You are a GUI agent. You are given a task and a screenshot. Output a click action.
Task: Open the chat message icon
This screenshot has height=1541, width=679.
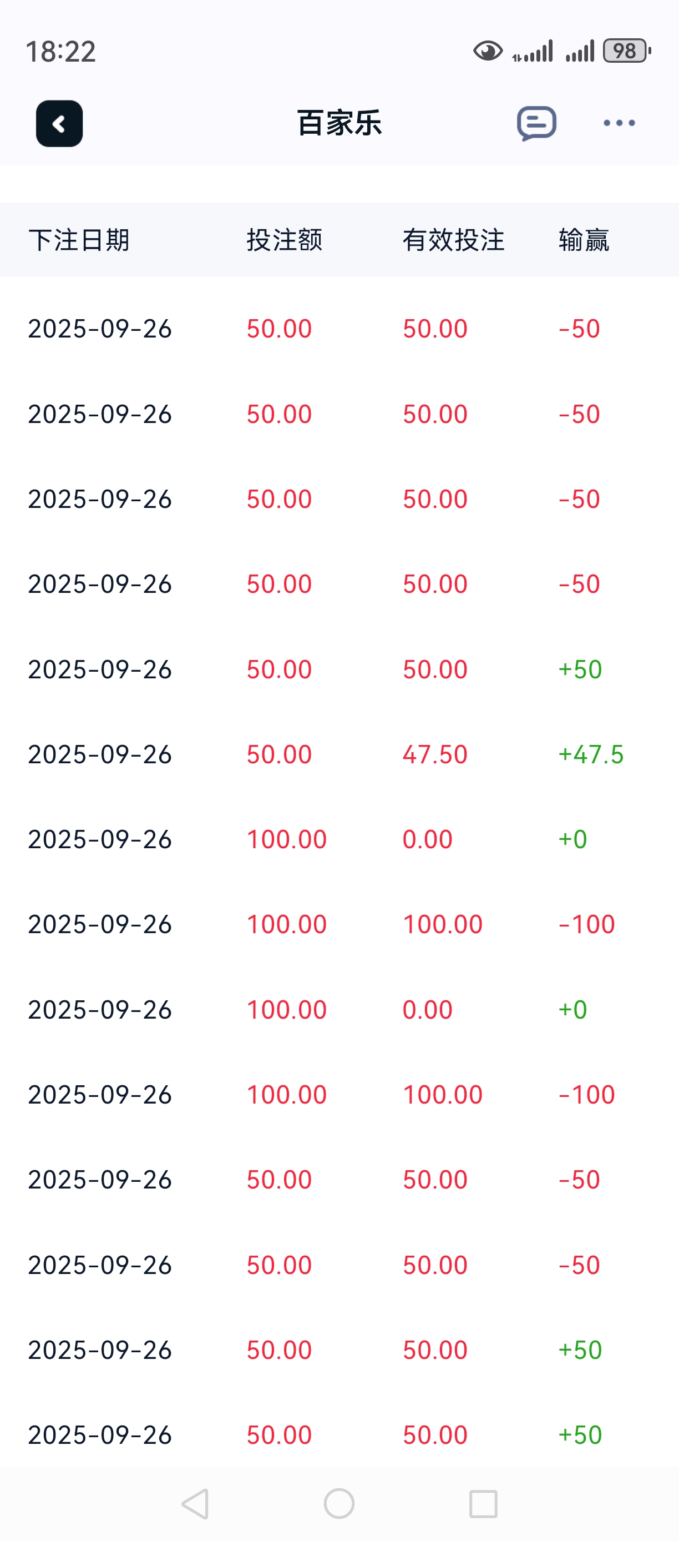[536, 123]
